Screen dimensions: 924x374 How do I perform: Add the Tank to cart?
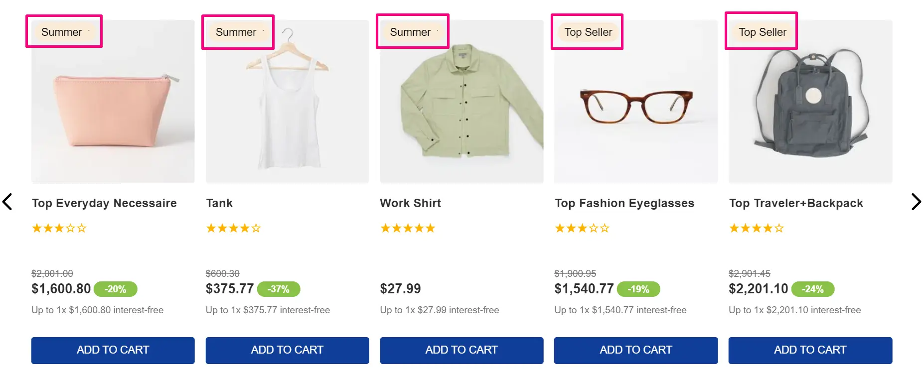(x=287, y=350)
